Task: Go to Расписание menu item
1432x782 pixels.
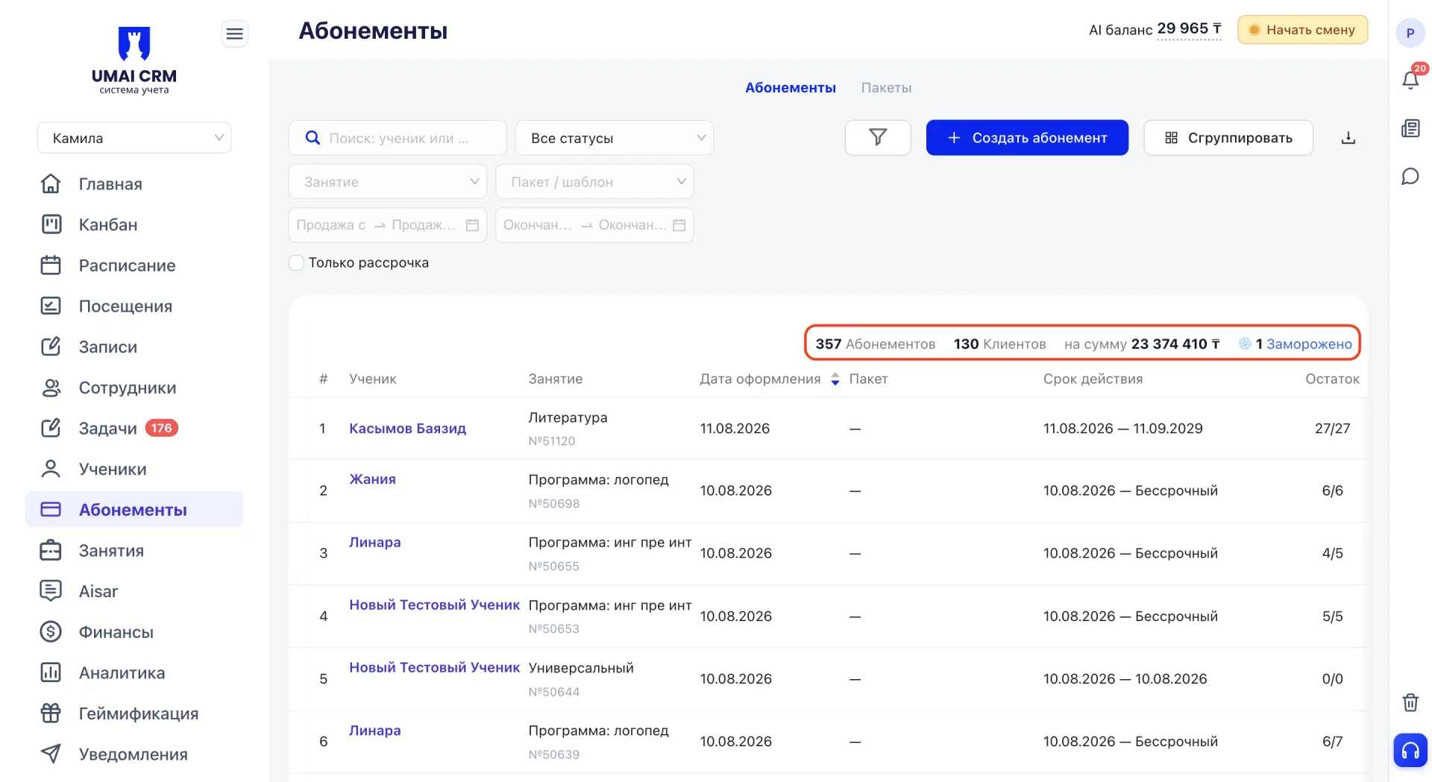Action: [128, 265]
